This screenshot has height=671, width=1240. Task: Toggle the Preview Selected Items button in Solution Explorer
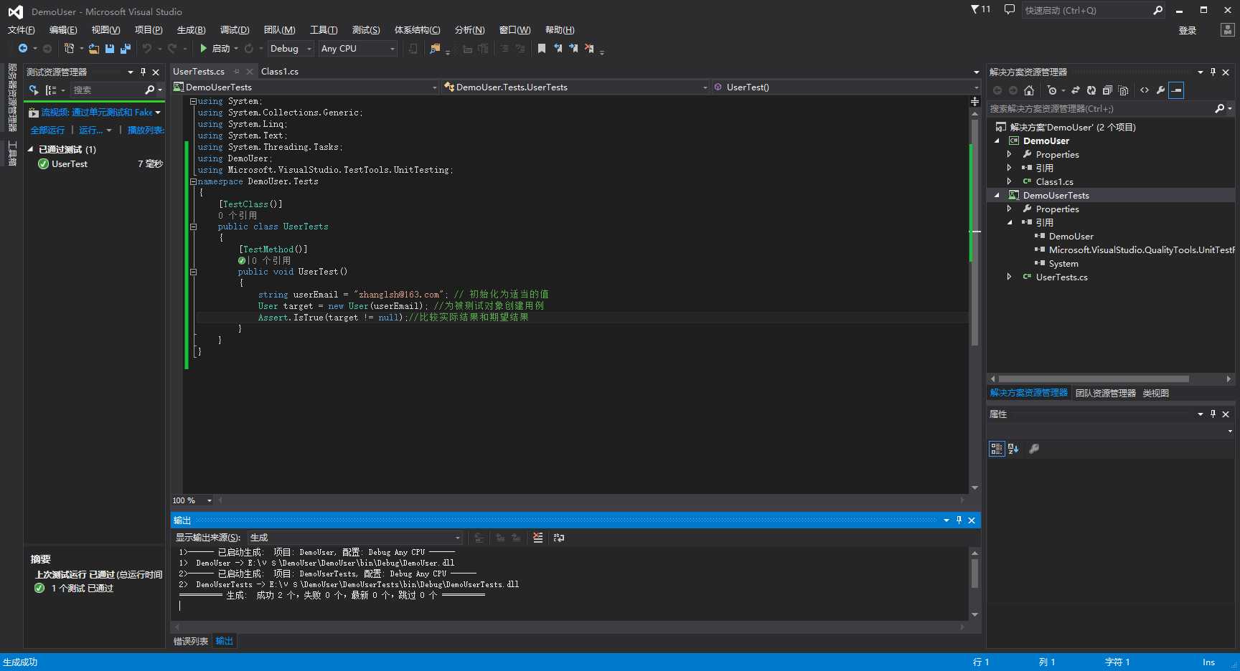[1176, 90]
